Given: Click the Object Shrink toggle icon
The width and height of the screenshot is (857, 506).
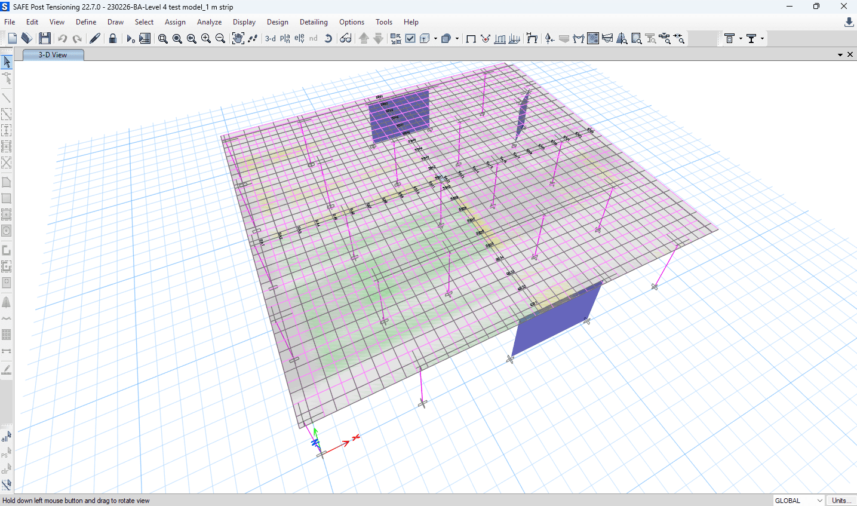Looking at the screenshot, I should [x=395, y=38].
